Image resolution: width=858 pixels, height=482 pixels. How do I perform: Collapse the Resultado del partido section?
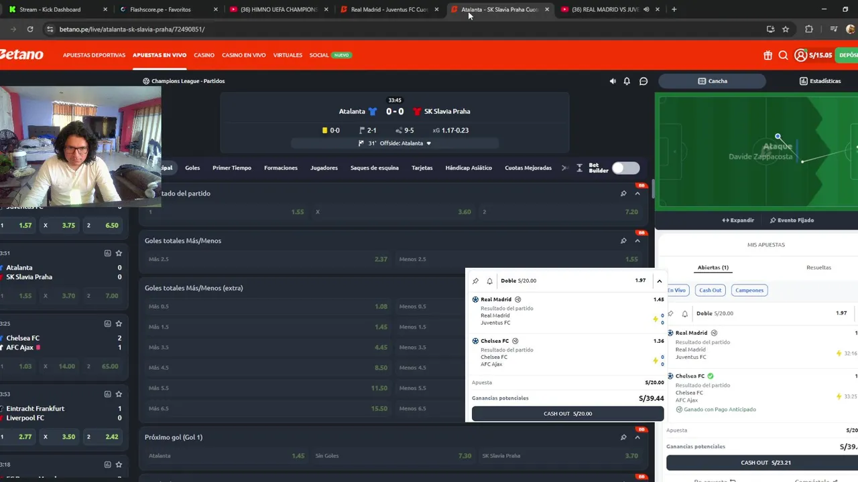[637, 193]
